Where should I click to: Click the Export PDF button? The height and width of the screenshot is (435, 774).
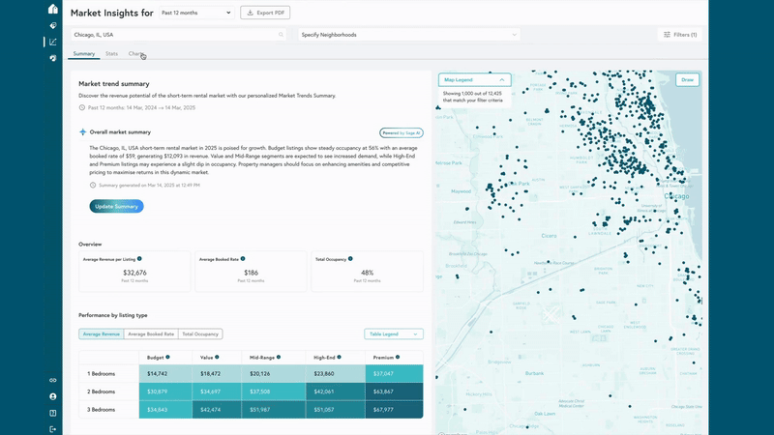click(x=264, y=13)
